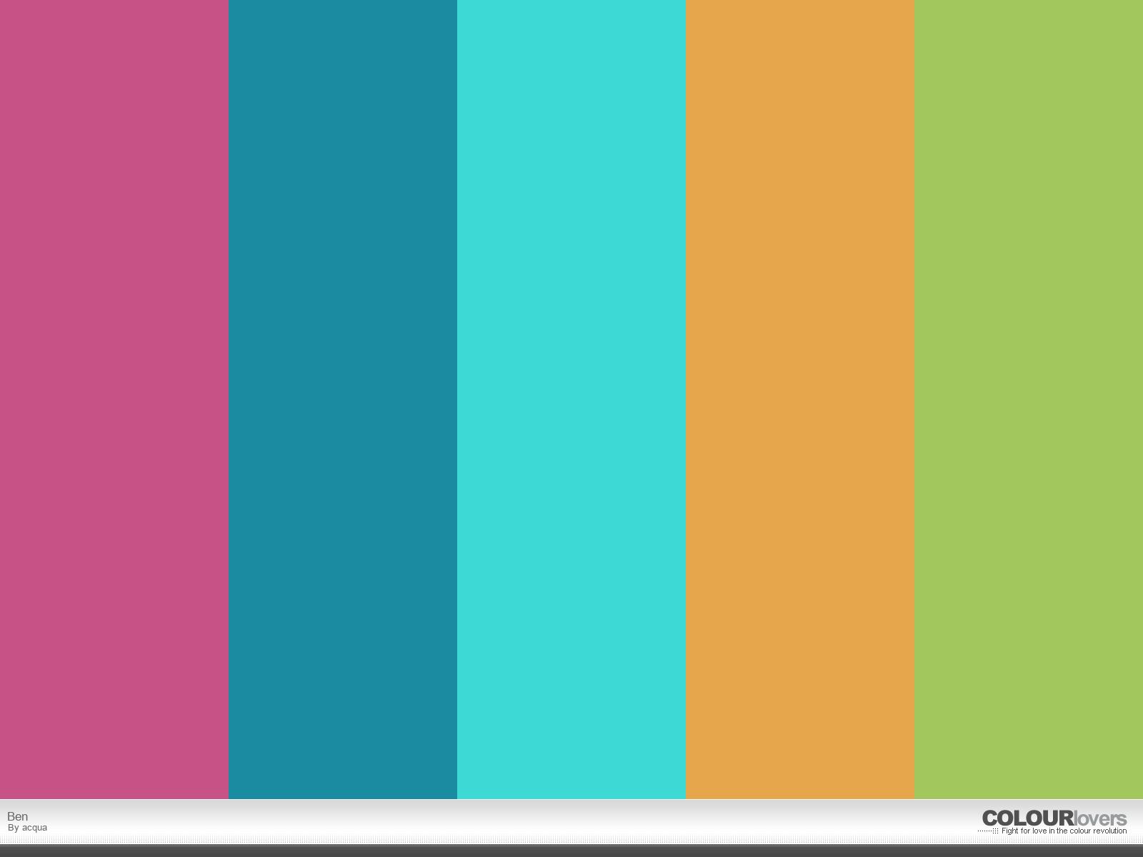
Task: Click the "By acqua" author text
Action: click(x=27, y=828)
